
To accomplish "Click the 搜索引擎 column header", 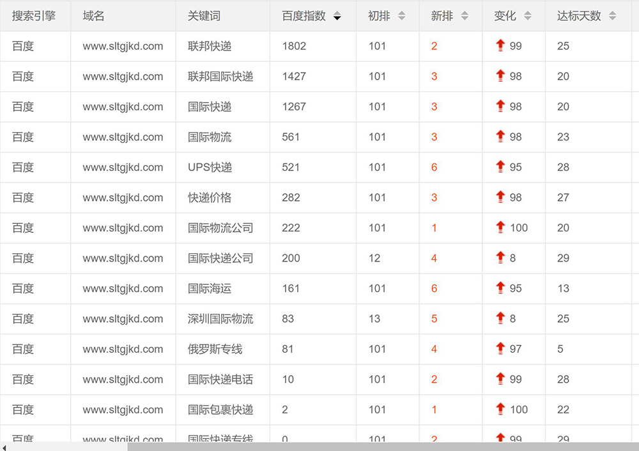I will pyautogui.click(x=34, y=16).
